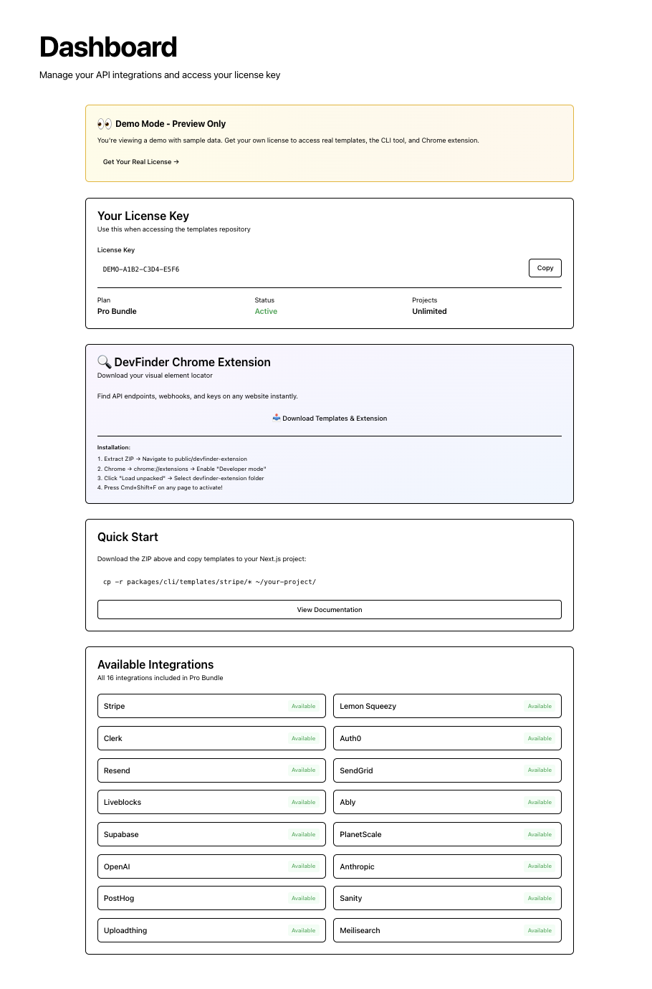Copy the license key
The image size is (652, 989).
pyautogui.click(x=545, y=267)
